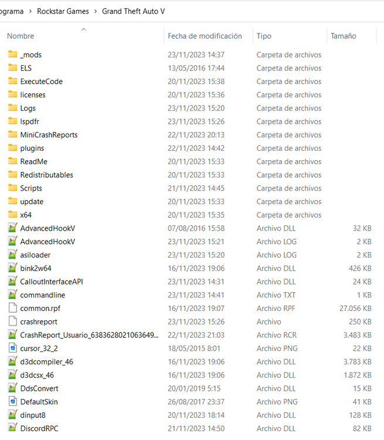Click the Redistributables folder icon

pos(13,175)
